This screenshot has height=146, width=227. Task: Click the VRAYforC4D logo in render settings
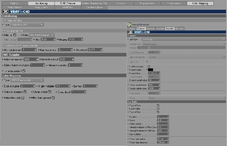click(x=16, y=12)
